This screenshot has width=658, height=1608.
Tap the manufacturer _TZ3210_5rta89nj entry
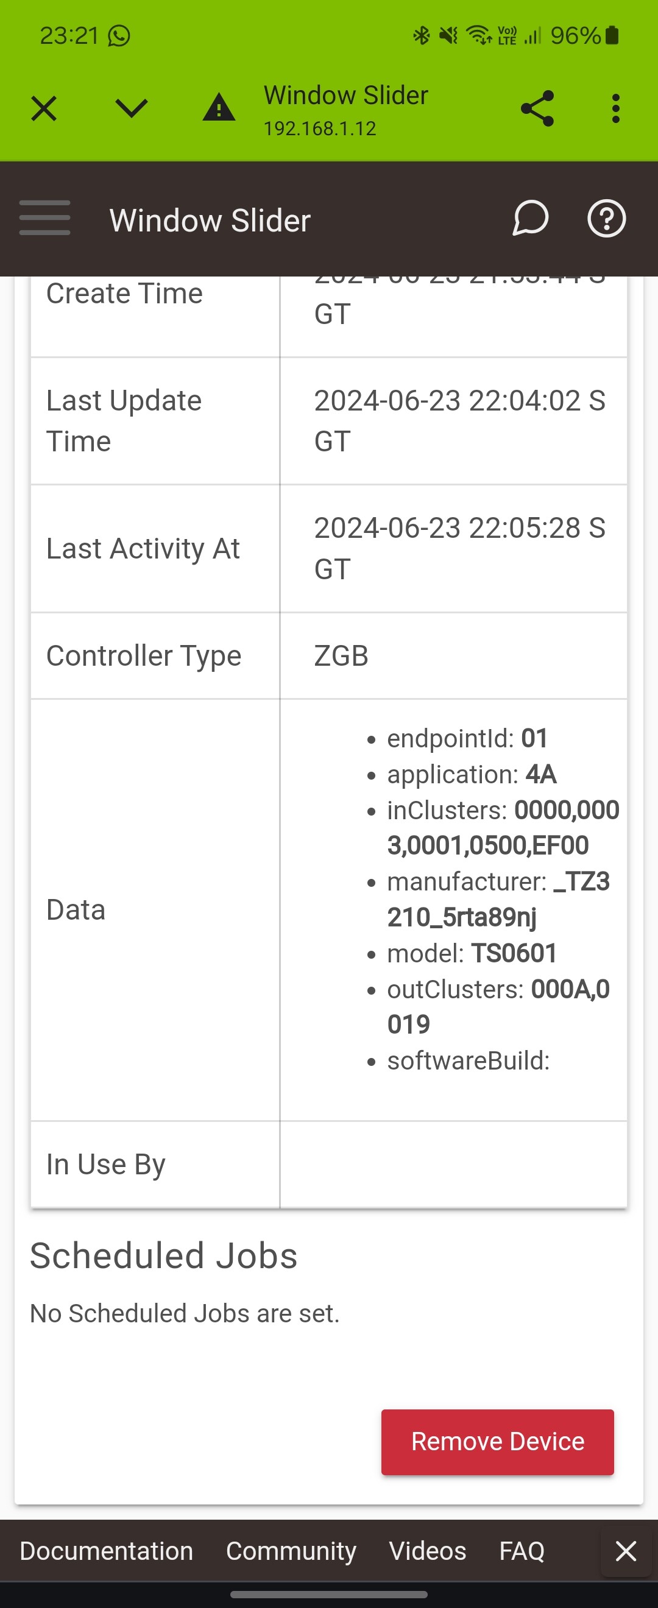[498, 900]
